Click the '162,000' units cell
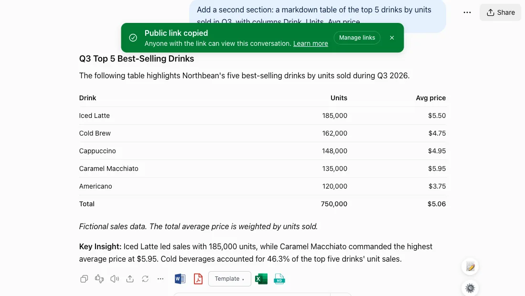The width and height of the screenshot is (525, 296). [x=335, y=134]
